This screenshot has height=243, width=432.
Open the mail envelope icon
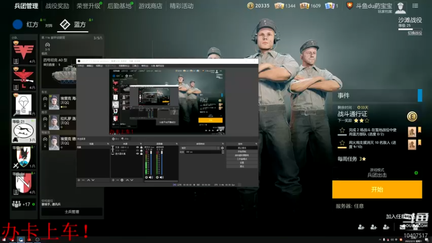coord(402,227)
